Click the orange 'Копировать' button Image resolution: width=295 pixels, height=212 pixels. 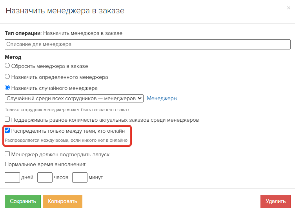pos(62,201)
